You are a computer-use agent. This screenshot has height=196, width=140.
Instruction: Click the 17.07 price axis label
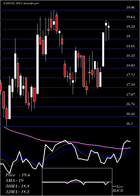[130, 94]
